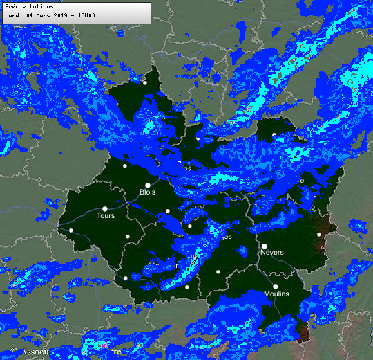
Task: Click the Nevers city marker dot
Action: coord(265,246)
